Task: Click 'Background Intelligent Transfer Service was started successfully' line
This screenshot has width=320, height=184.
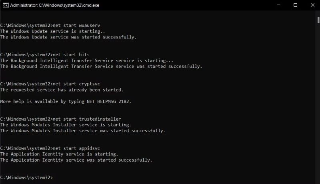Action: [x=101, y=66]
